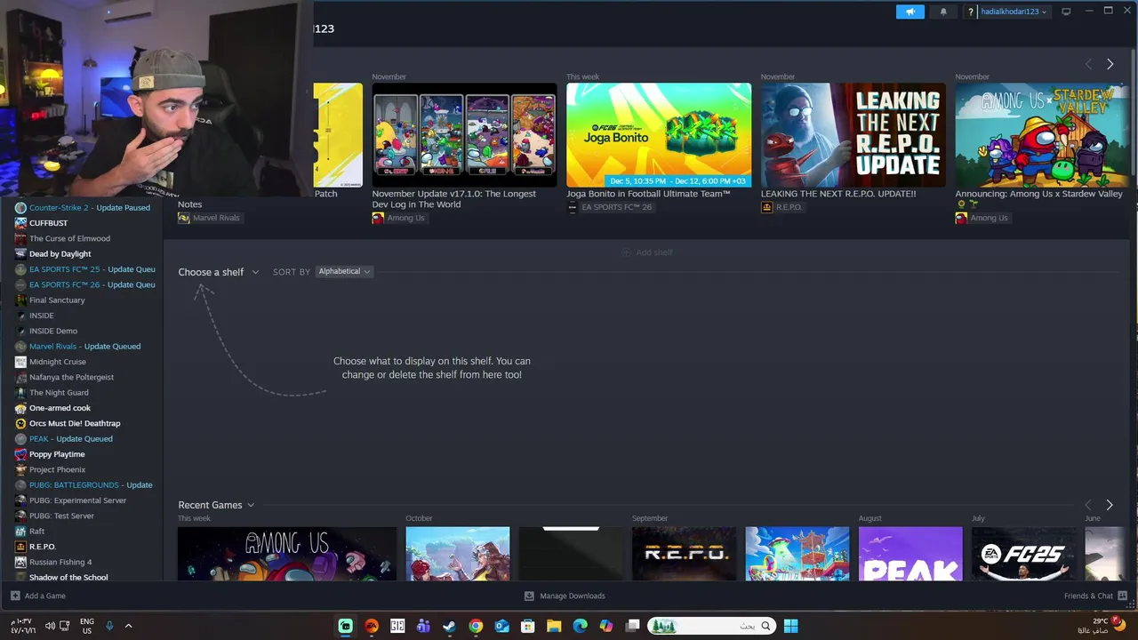1138x640 pixels.
Task: Select PUBG: Experimental Server in the library
Action: 77,500
